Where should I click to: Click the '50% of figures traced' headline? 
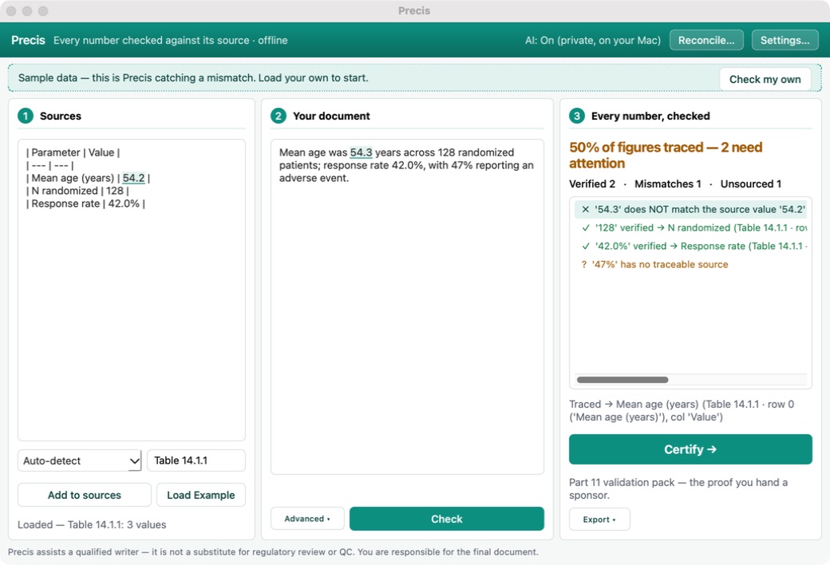click(x=666, y=155)
